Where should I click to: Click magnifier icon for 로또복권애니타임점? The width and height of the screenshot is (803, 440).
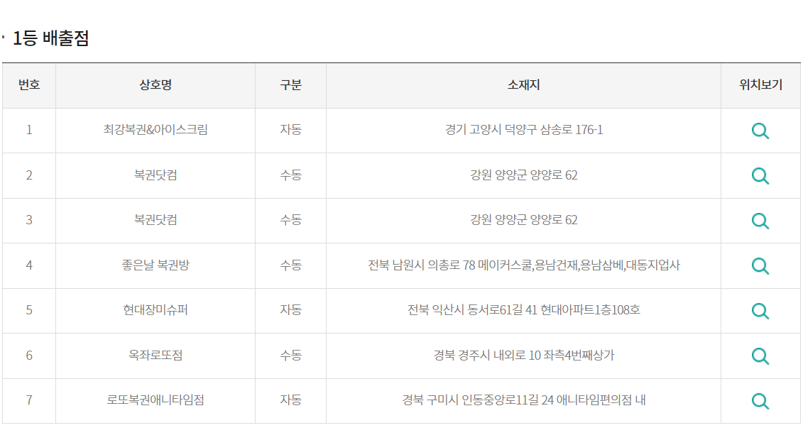coord(760,400)
